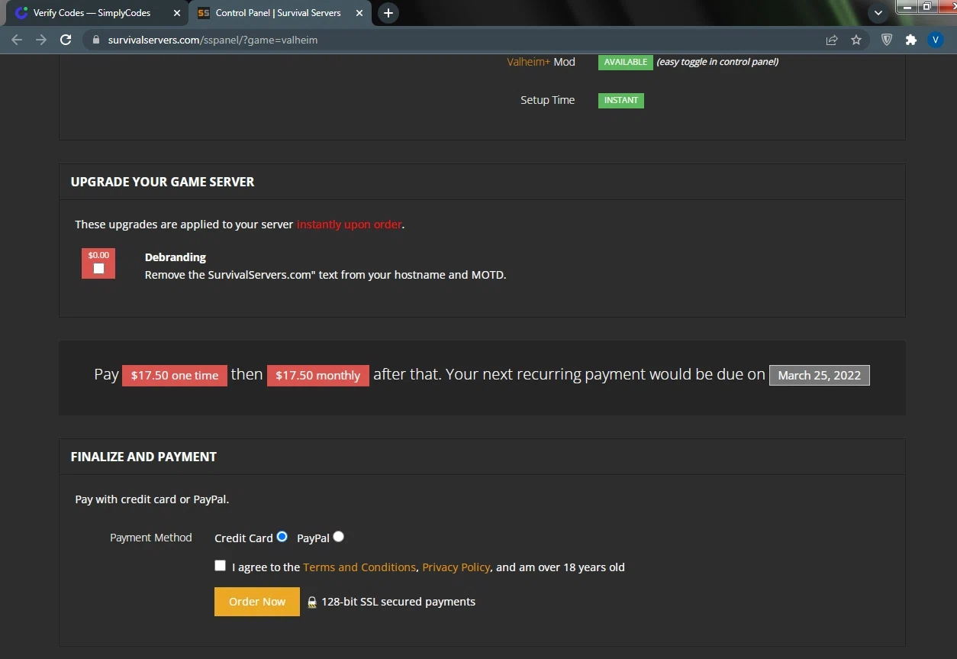The height and width of the screenshot is (659, 957).
Task: Open the extensions puzzle icon
Action: 911,40
